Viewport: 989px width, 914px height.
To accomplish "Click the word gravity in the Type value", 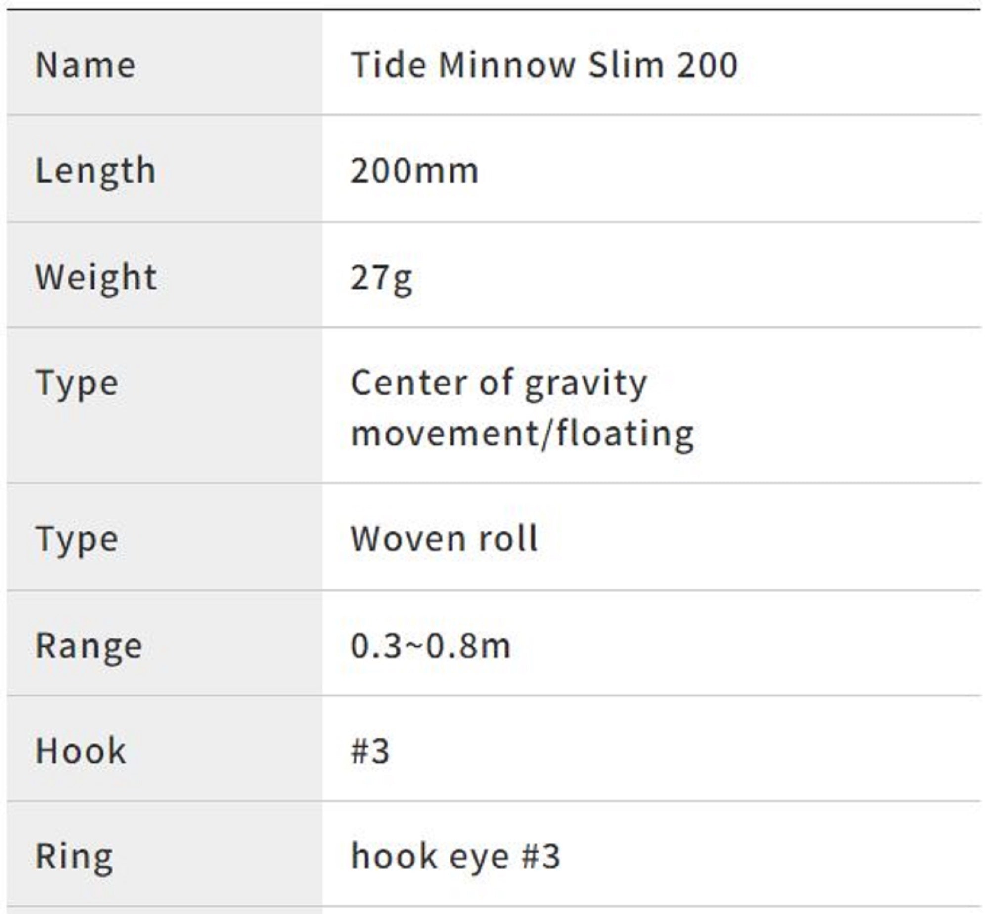I will 585,385.
